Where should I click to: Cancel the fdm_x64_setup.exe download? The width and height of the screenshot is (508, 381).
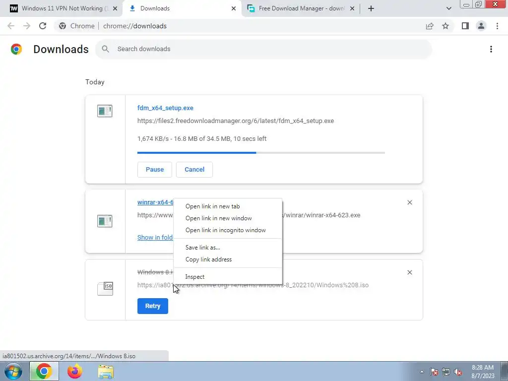[194, 170]
